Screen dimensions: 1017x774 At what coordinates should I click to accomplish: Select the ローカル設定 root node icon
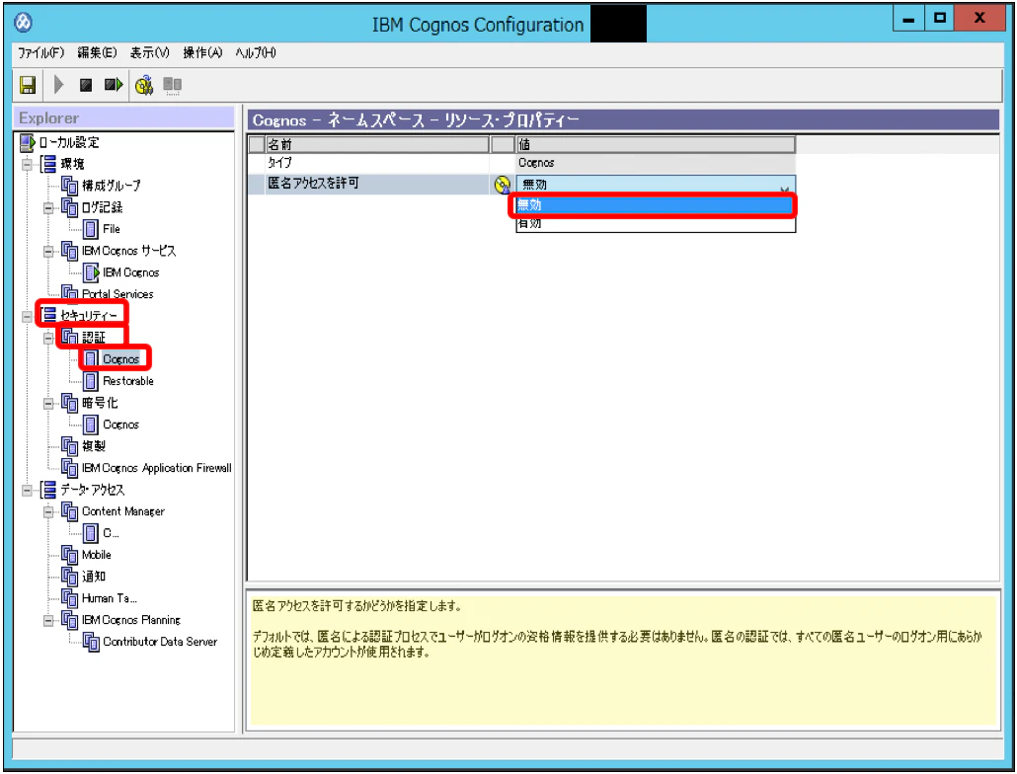point(27,142)
